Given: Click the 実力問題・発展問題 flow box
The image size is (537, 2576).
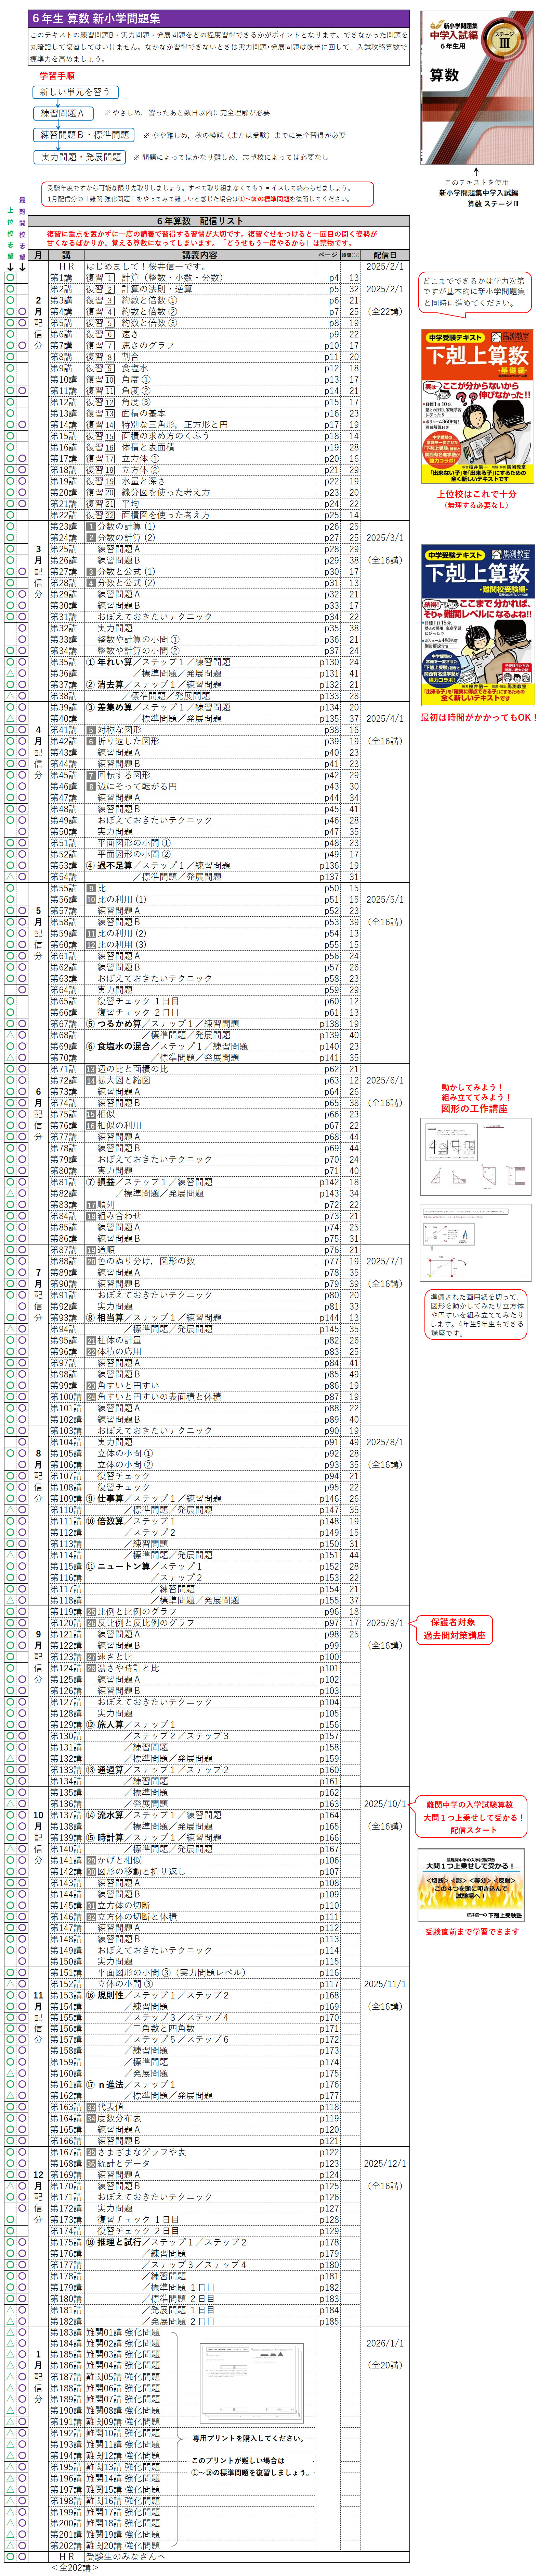Looking at the screenshot, I should coord(80,157).
